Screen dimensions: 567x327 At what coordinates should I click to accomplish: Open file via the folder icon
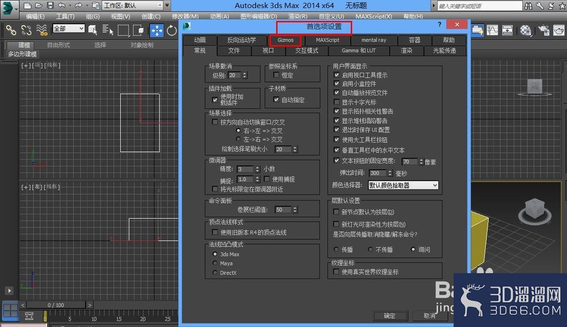[39, 6]
